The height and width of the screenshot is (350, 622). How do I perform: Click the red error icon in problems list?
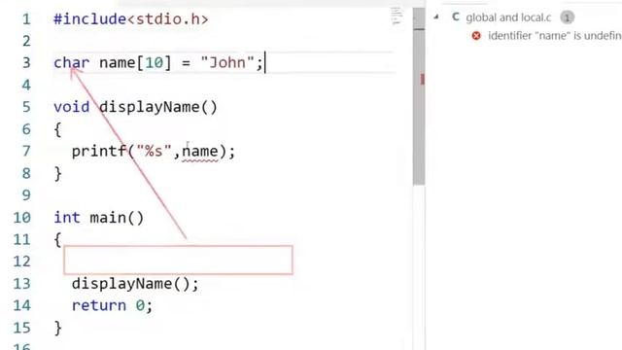tap(476, 36)
